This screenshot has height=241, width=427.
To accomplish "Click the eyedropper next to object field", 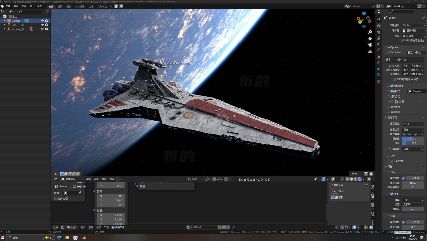I will click(x=79, y=193).
